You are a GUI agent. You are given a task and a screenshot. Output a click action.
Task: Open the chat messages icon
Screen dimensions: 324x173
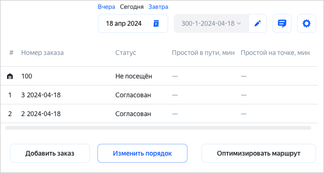point(282,24)
